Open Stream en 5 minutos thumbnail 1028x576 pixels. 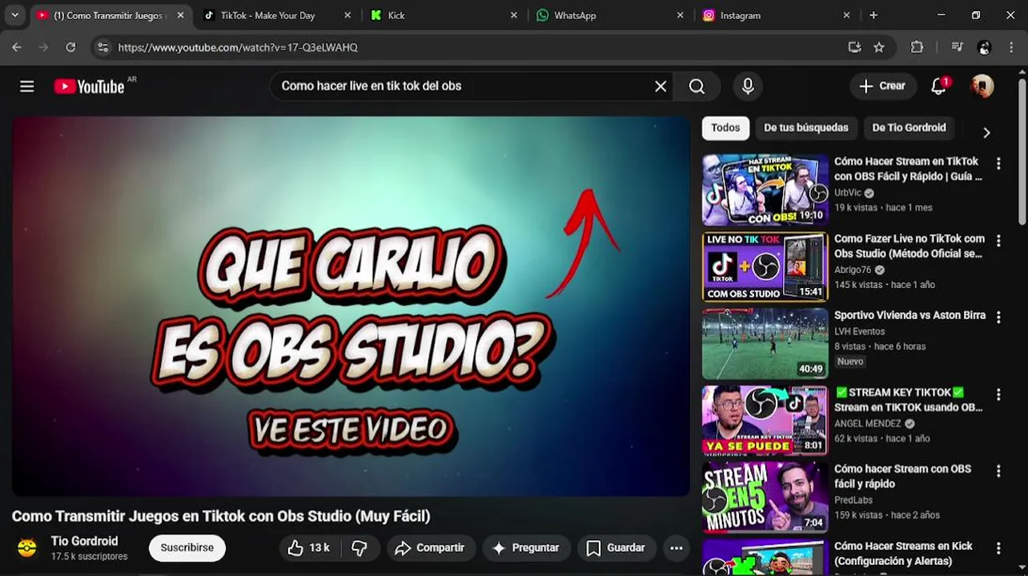pyautogui.click(x=765, y=497)
